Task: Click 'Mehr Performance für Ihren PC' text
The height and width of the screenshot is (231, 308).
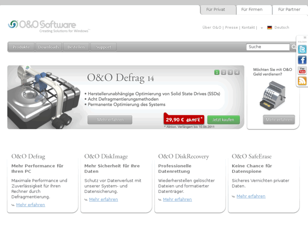Action: (37, 169)
